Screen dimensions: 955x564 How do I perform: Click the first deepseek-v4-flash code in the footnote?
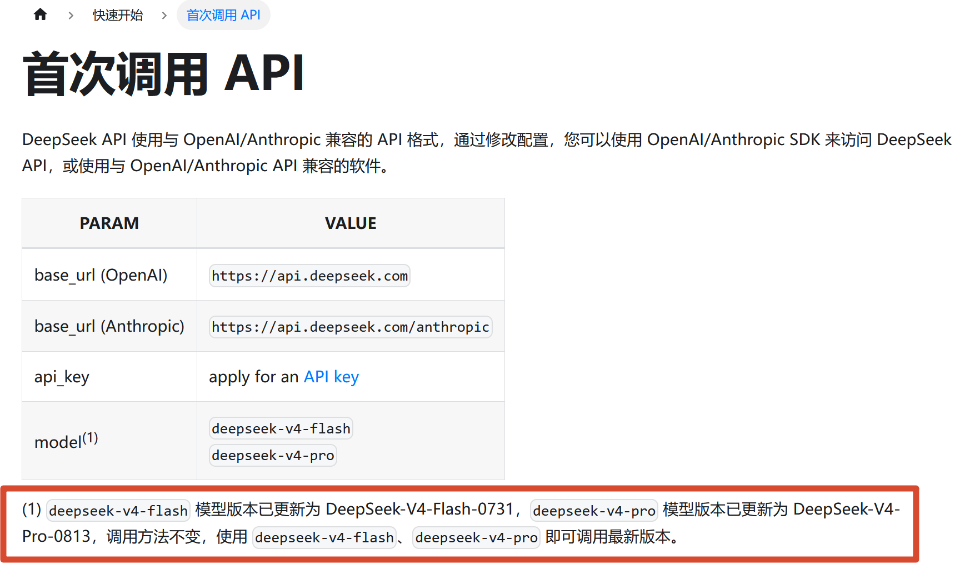point(118,511)
